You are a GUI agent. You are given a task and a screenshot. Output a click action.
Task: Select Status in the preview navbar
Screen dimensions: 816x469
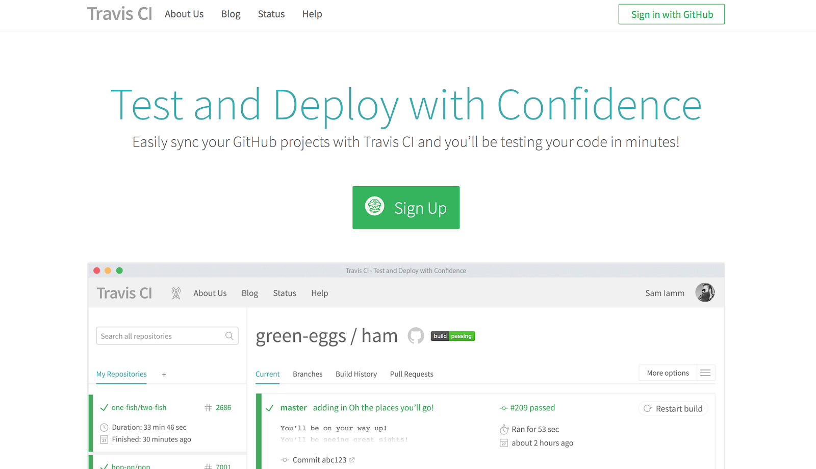(285, 293)
